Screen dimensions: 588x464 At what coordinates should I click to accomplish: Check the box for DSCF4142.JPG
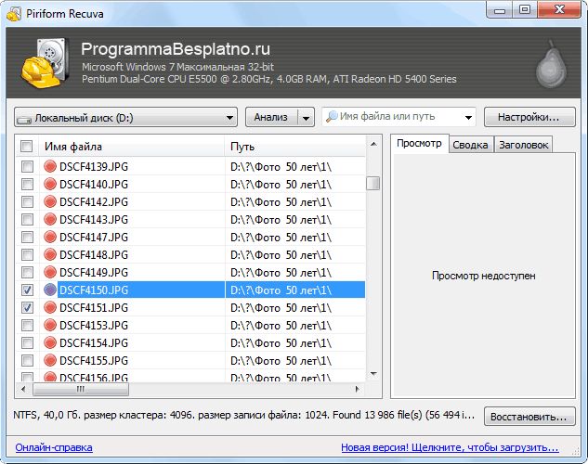pyautogui.click(x=27, y=201)
